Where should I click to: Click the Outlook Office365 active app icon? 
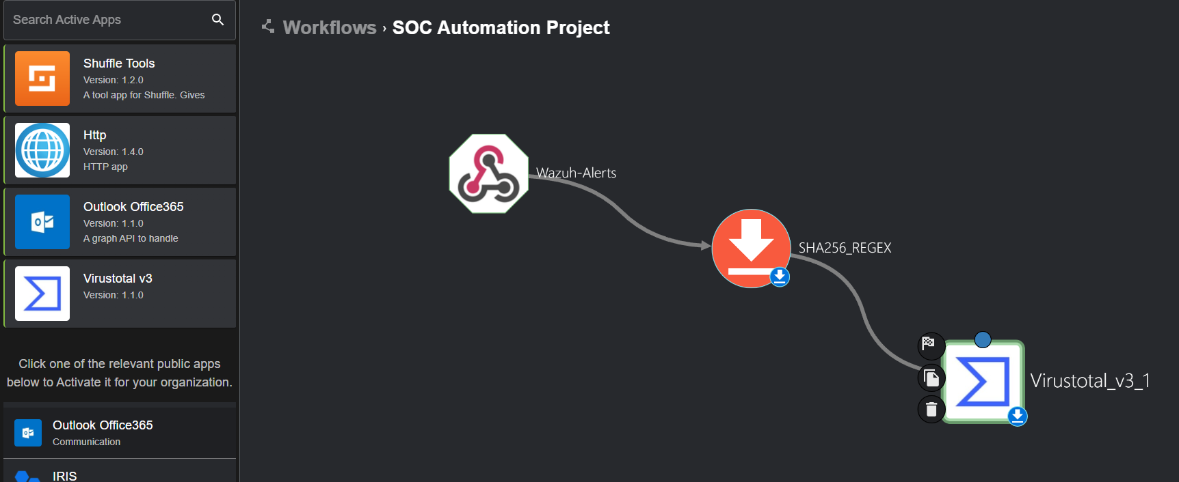coord(42,222)
